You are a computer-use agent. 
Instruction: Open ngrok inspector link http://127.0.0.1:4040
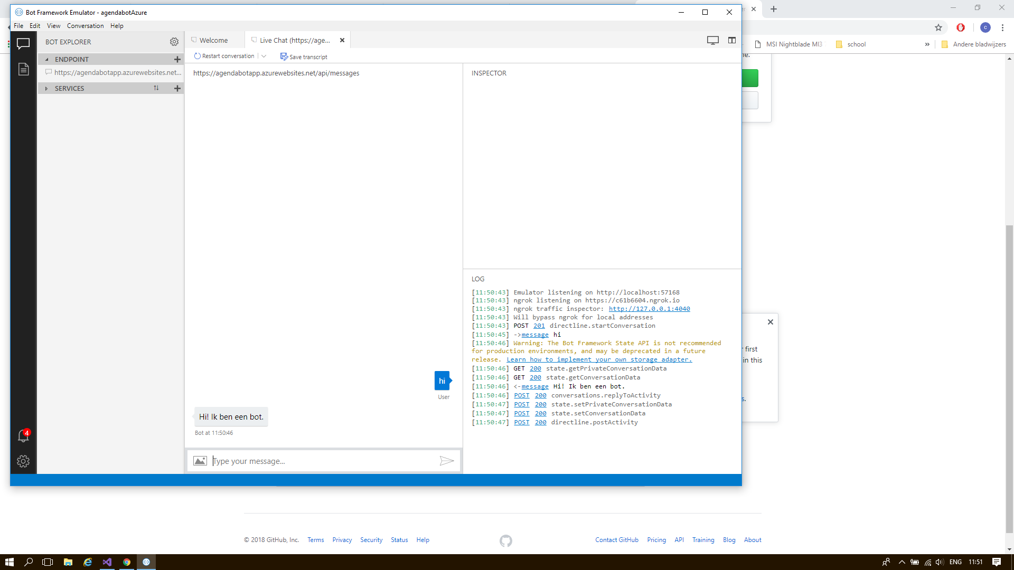(649, 309)
